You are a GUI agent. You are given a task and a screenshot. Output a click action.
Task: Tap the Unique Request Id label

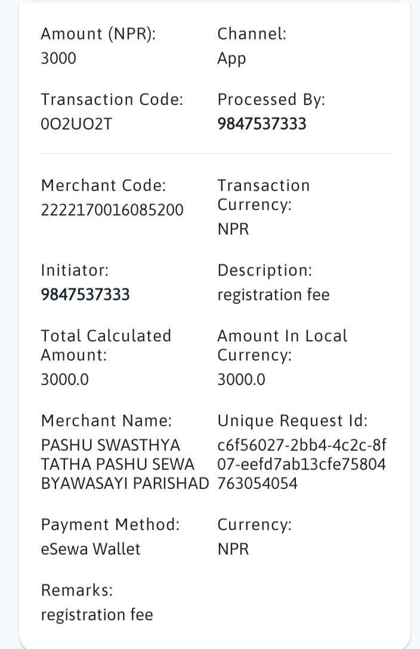(293, 421)
